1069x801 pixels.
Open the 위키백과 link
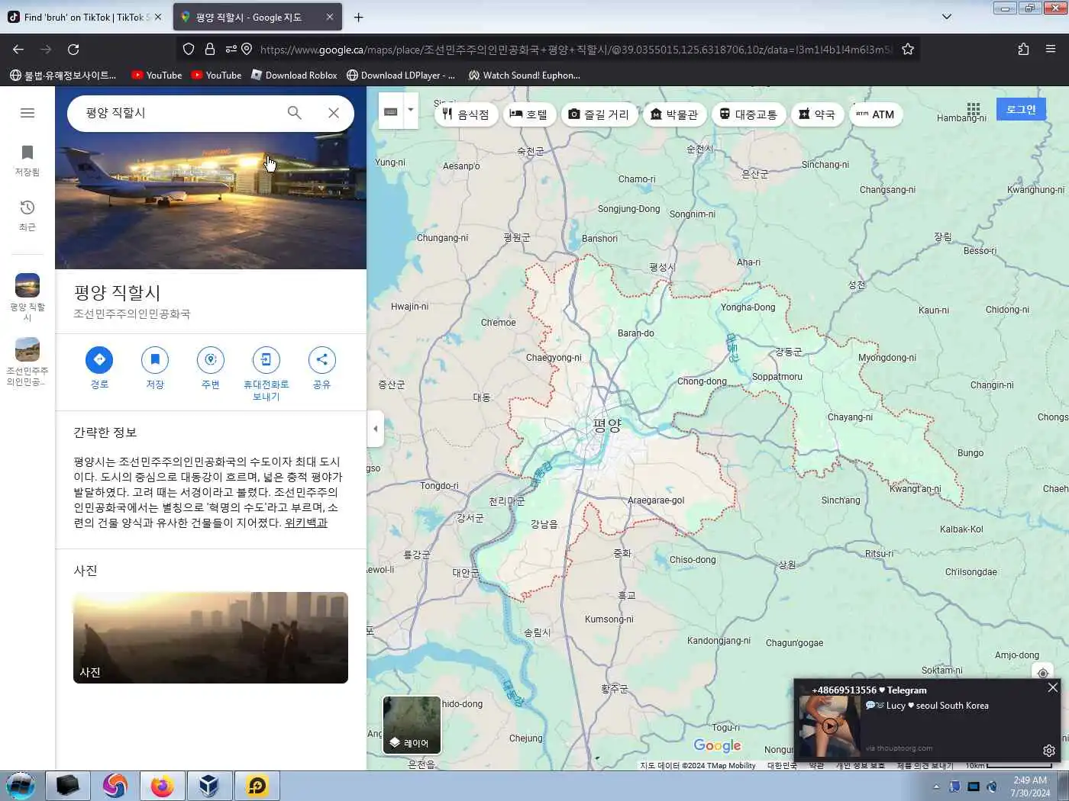tap(305, 523)
